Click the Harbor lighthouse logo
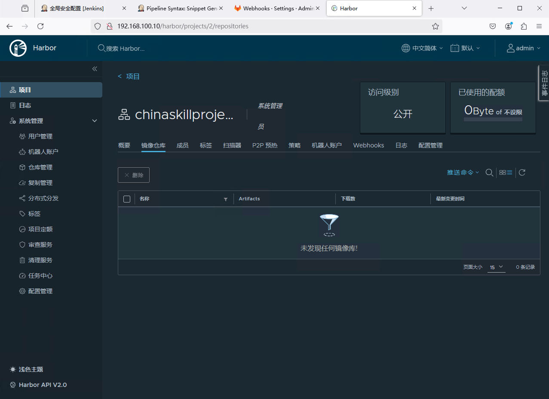Image resolution: width=549 pixels, height=399 pixels. [x=18, y=48]
